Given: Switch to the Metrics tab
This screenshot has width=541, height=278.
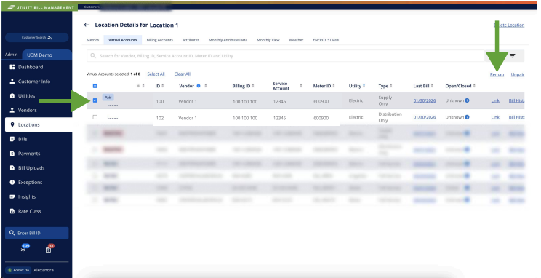Looking at the screenshot, I should pyautogui.click(x=92, y=40).
